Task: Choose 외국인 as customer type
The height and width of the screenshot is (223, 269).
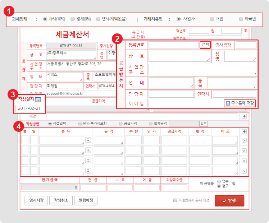Action: [241, 19]
